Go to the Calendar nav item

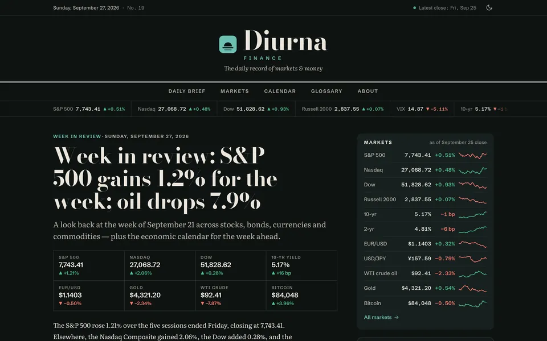pos(280,91)
